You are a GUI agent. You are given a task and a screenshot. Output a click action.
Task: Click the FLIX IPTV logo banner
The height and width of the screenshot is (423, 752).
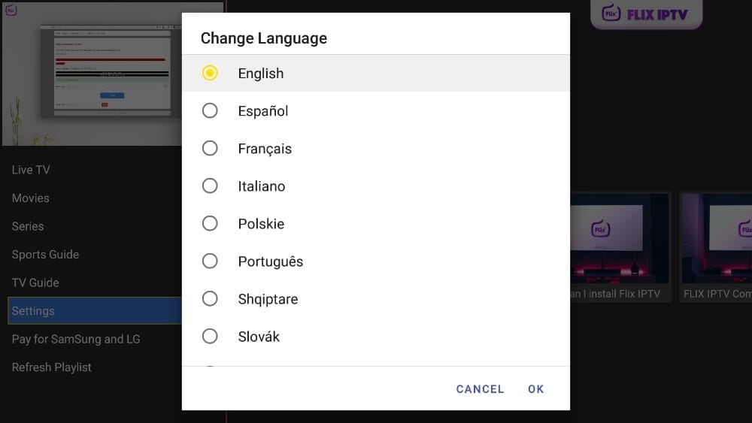point(646,14)
